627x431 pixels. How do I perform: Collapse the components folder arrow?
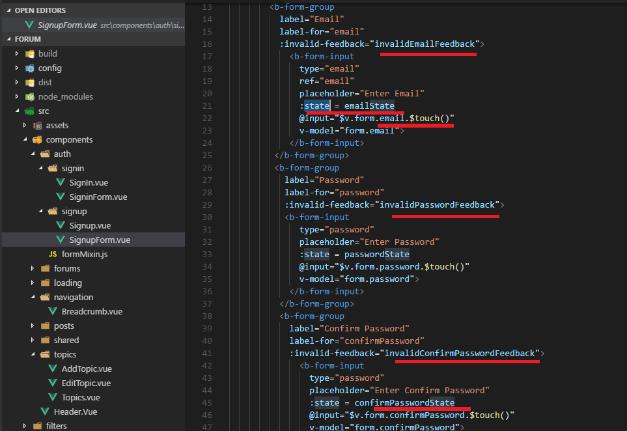(x=25, y=139)
